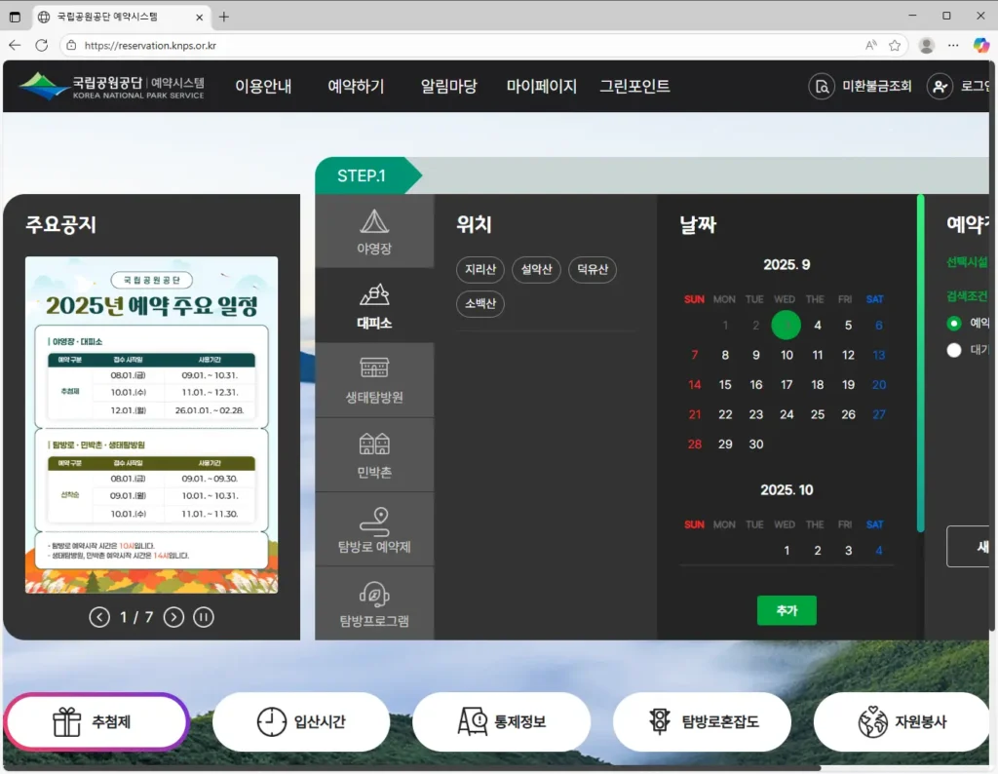Advance notice slides with next arrow

[173, 617]
